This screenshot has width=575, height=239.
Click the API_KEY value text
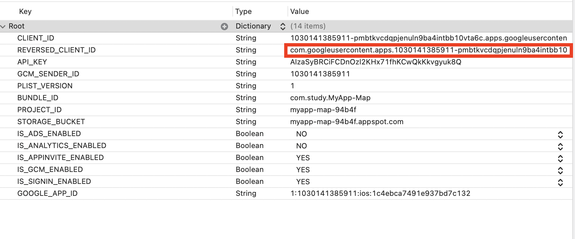[x=375, y=62]
